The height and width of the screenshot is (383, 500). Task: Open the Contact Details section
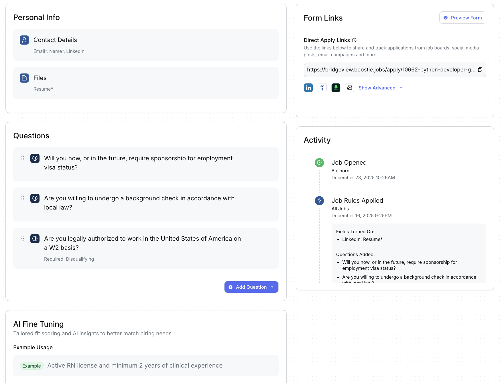pos(146,45)
